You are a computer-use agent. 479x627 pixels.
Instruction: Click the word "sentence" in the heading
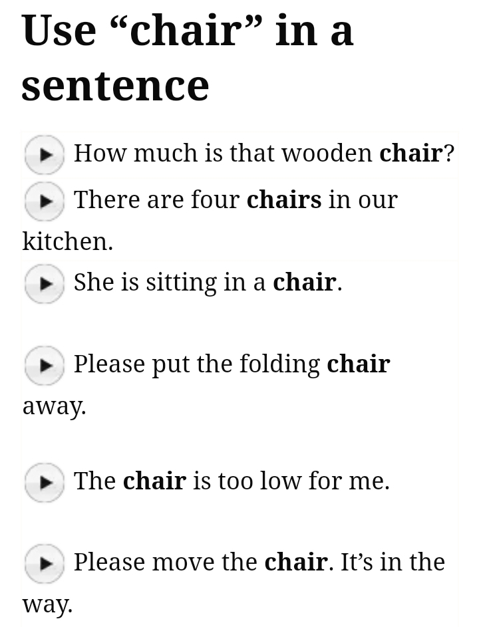(x=116, y=86)
